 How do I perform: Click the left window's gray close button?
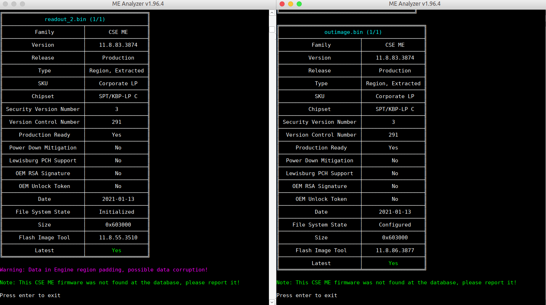pyautogui.click(x=5, y=4)
